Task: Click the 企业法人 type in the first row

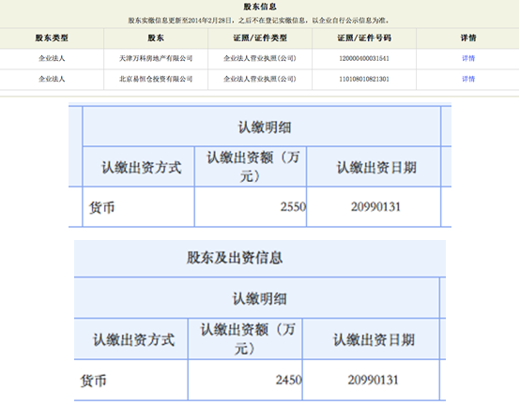Action: point(52,59)
